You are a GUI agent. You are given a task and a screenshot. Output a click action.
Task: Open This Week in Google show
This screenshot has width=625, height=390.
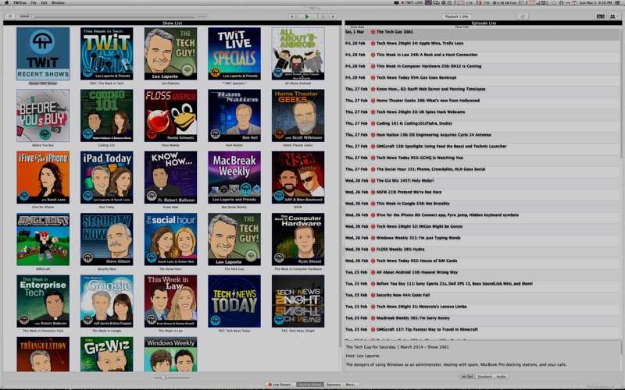[107, 301]
